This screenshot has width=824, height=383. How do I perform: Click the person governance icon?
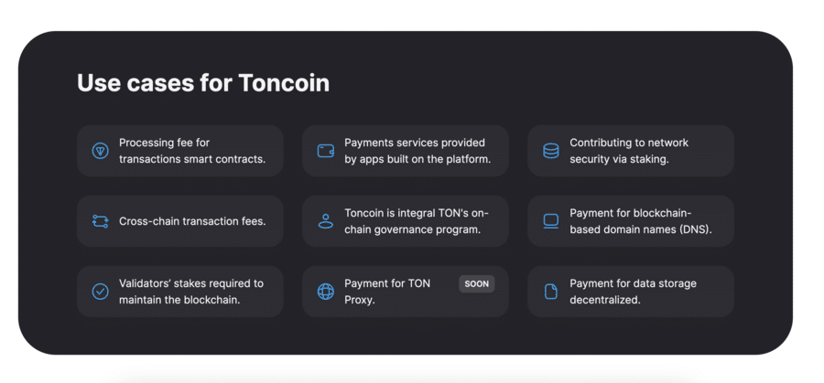325,221
